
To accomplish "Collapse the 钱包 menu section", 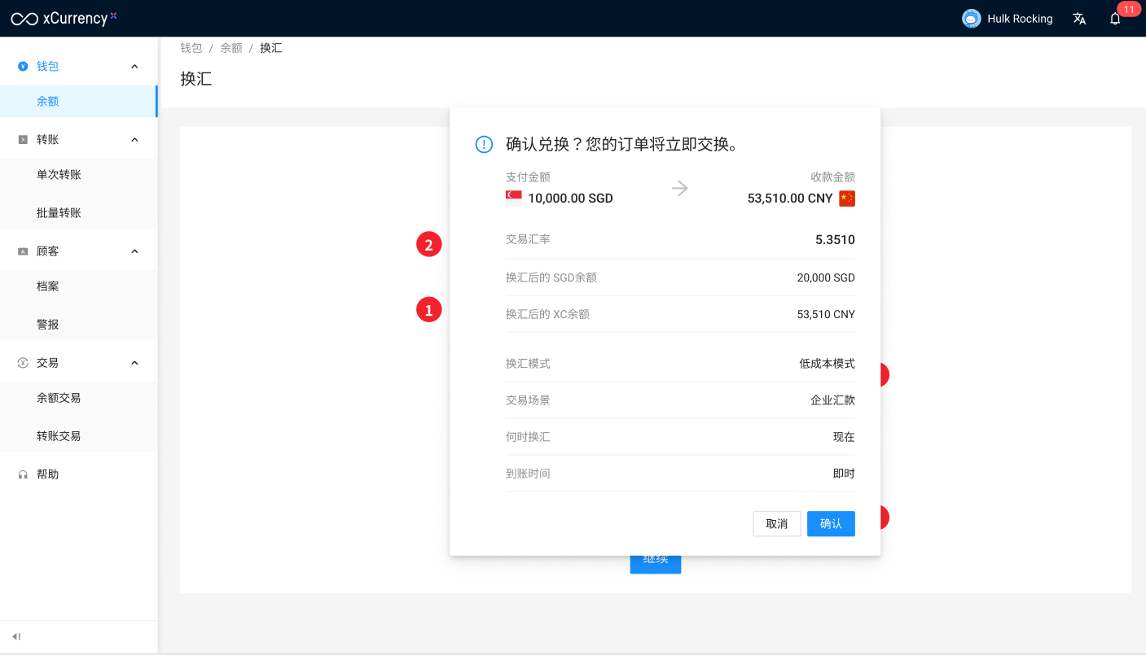I will (134, 67).
